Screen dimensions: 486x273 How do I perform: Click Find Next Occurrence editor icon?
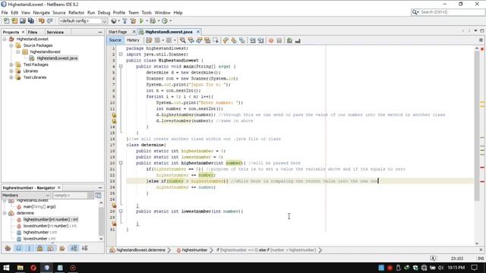199,40
